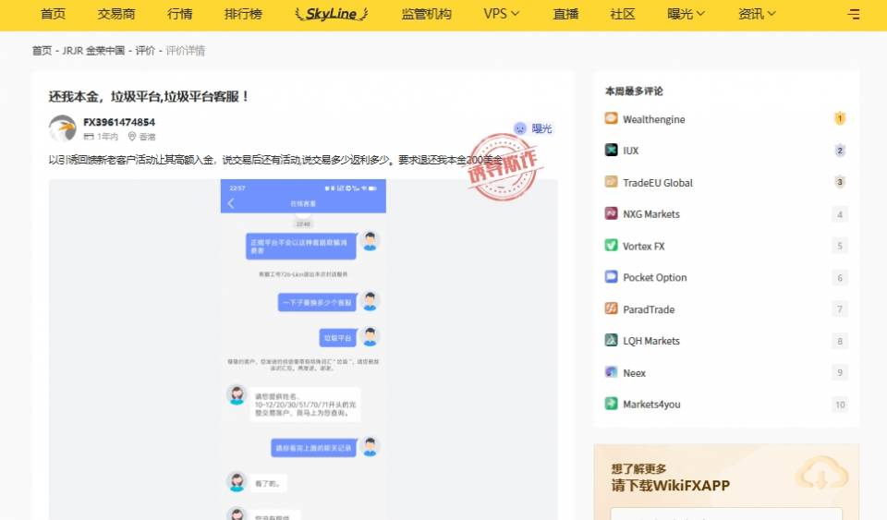The width and height of the screenshot is (887, 520).
Task: Click the 曝光 sad-face exposure tag
Action: coord(532,128)
